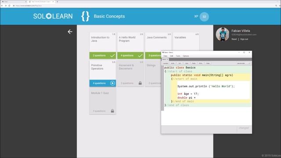Image resolution: width=281 pixels, height=158 pixels.
Task: Open the Class menu in BlueJ editor
Action: point(165,56)
